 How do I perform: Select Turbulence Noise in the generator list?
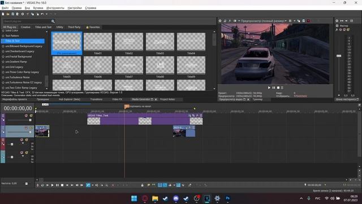(18, 77)
